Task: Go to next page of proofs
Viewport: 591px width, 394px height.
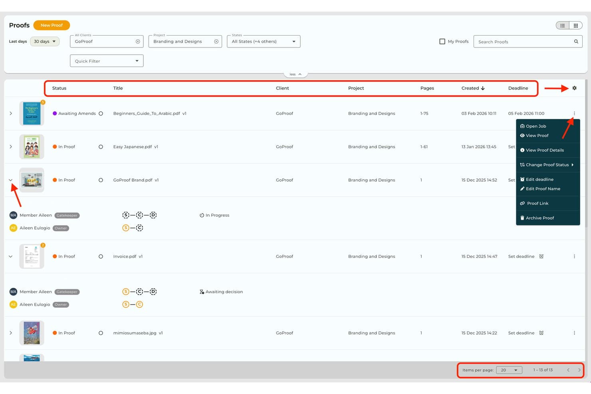Action: coord(579,370)
